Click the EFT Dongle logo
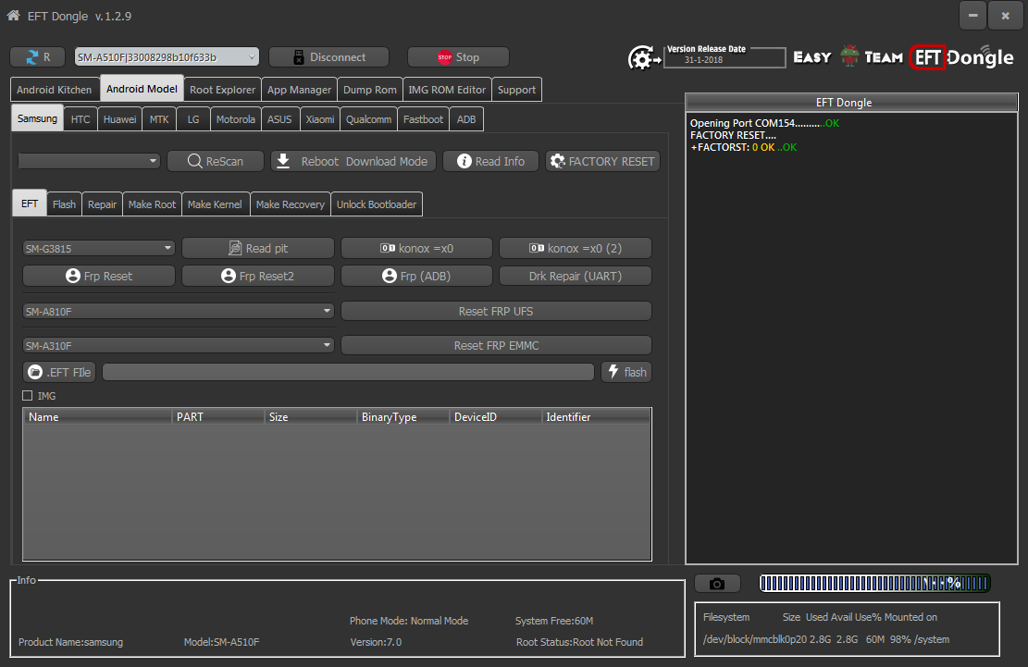1028x667 pixels. pyautogui.click(x=961, y=57)
